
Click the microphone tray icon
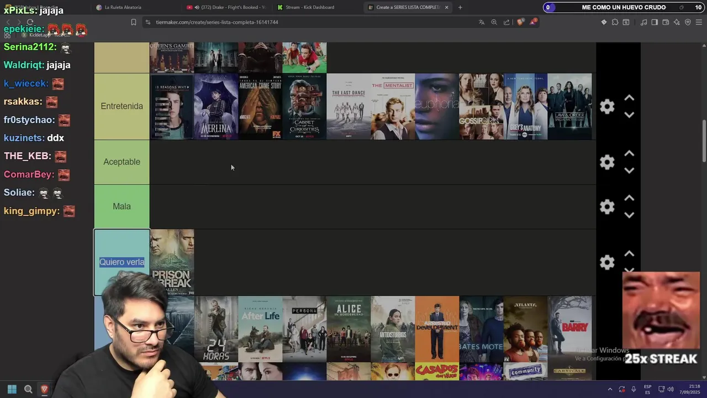[634, 389]
